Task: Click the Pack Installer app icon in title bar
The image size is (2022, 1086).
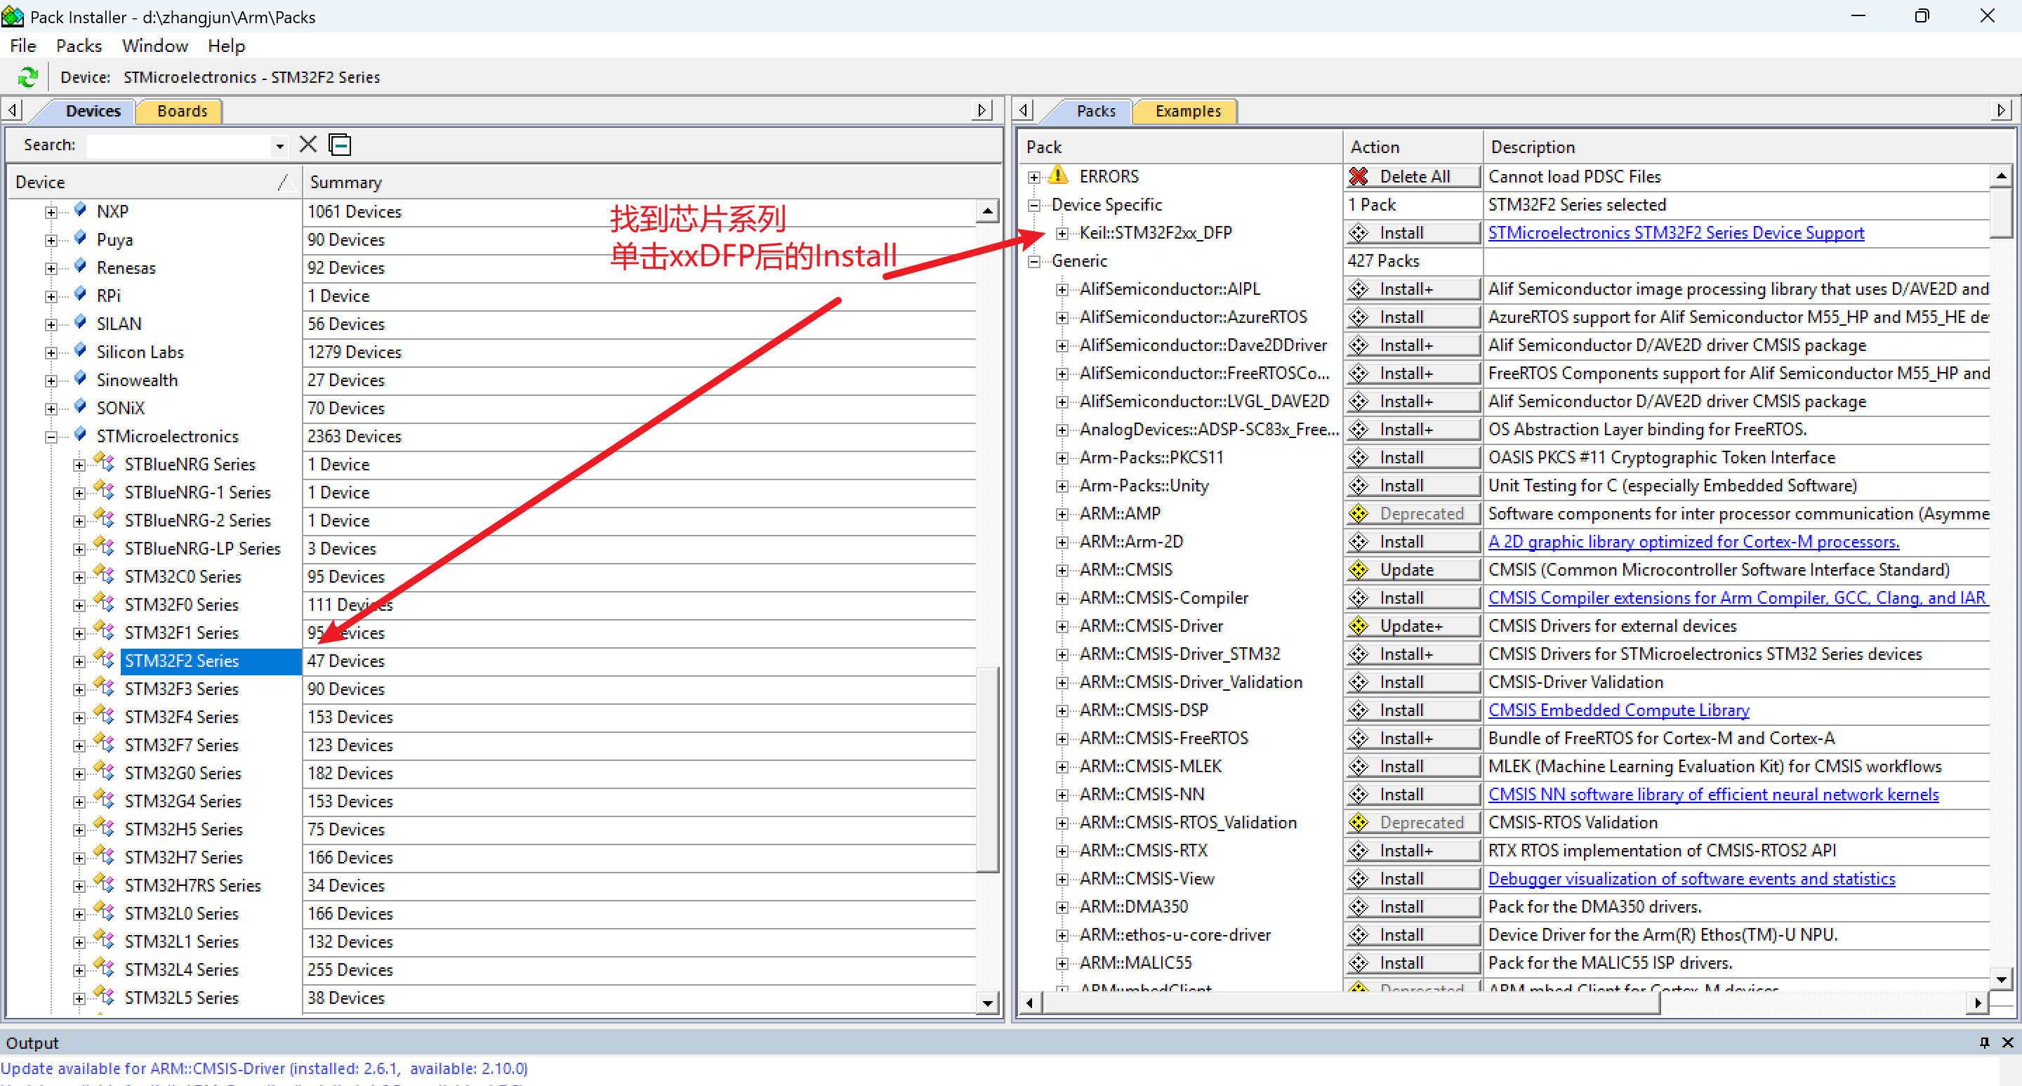Action: pyautogui.click(x=13, y=16)
